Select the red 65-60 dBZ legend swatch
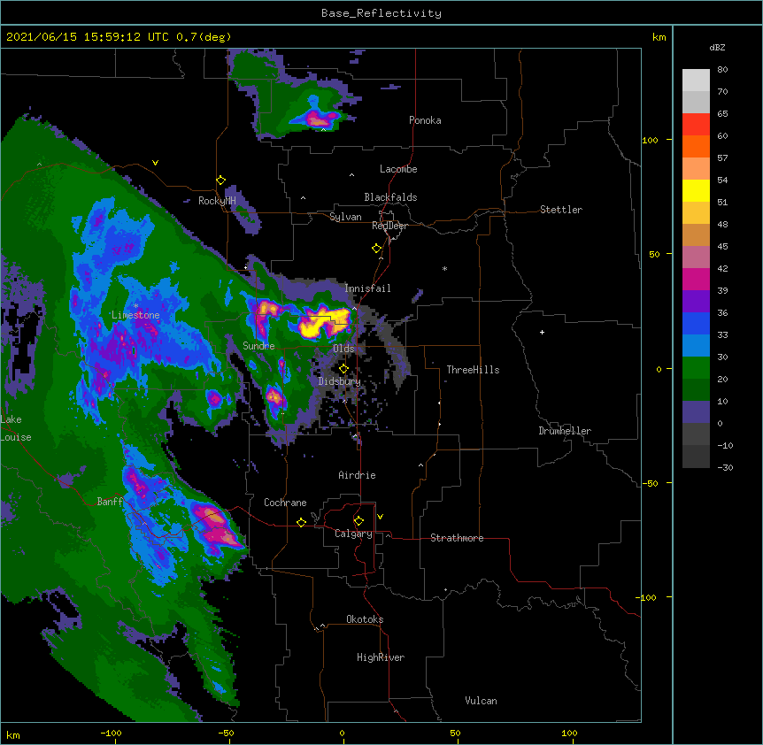This screenshot has height=745, width=763. 696,124
